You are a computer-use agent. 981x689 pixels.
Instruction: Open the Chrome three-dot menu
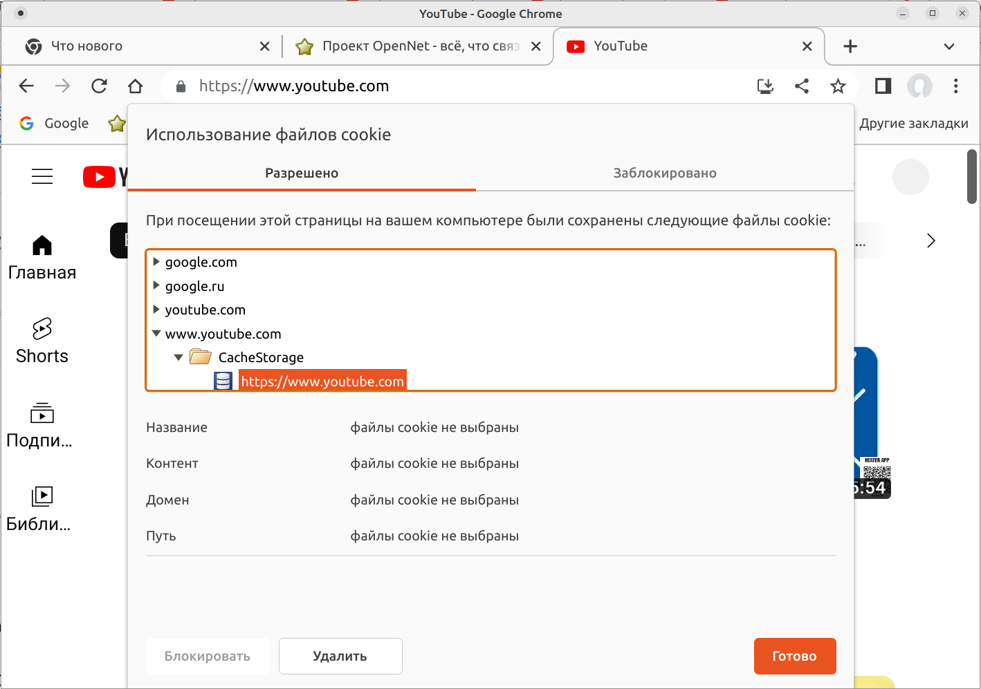point(955,86)
